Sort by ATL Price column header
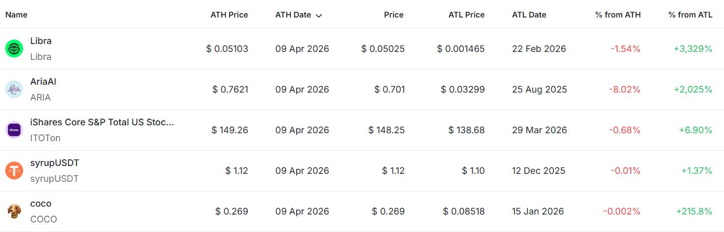Screen dimensions: 724x232 pyautogui.click(x=466, y=15)
